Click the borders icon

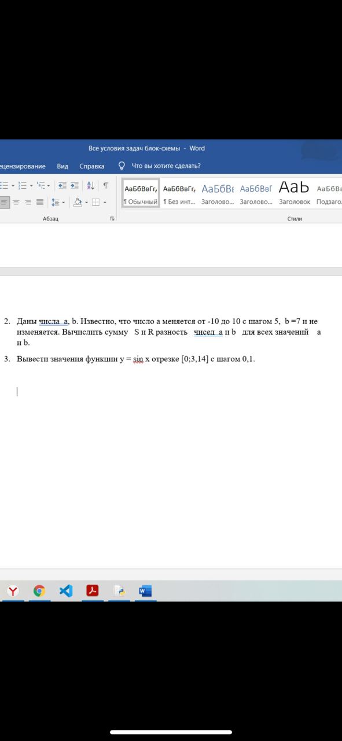pos(96,202)
